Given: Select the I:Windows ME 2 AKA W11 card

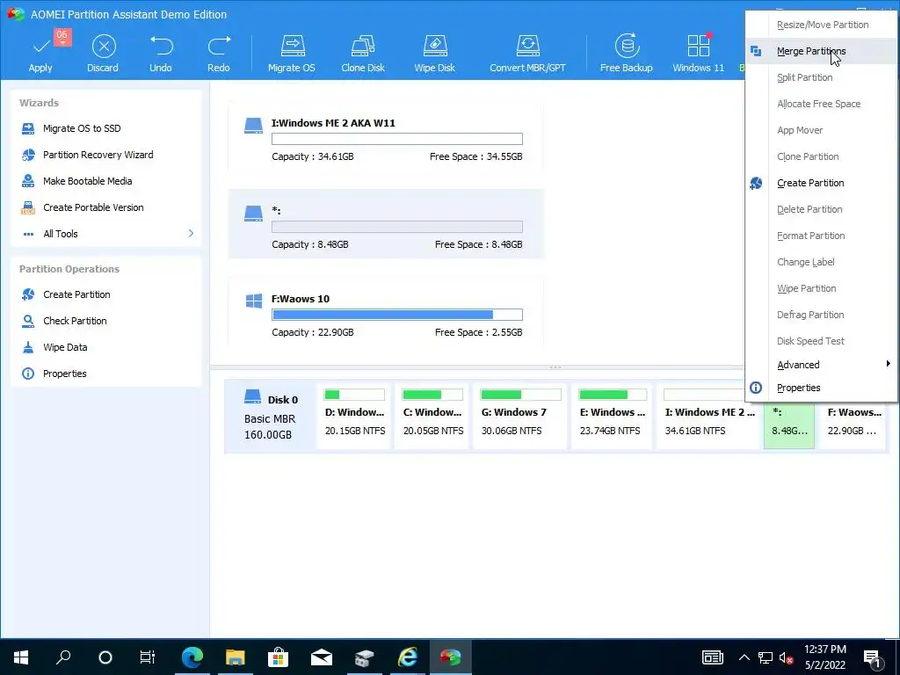Looking at the screenshot, I should tap(386, 136).
